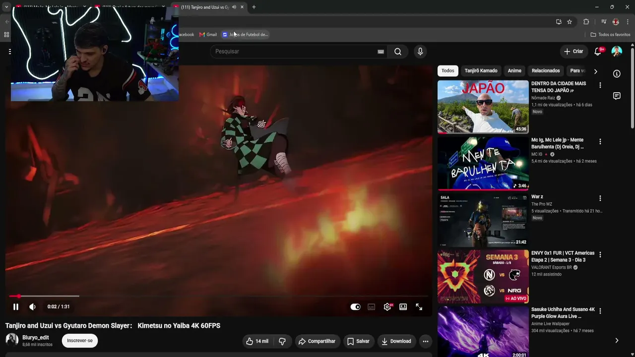Close the Tanjiro and Uzui tab
The width and height of the screenshot is (635, 357).
point(242,7)
